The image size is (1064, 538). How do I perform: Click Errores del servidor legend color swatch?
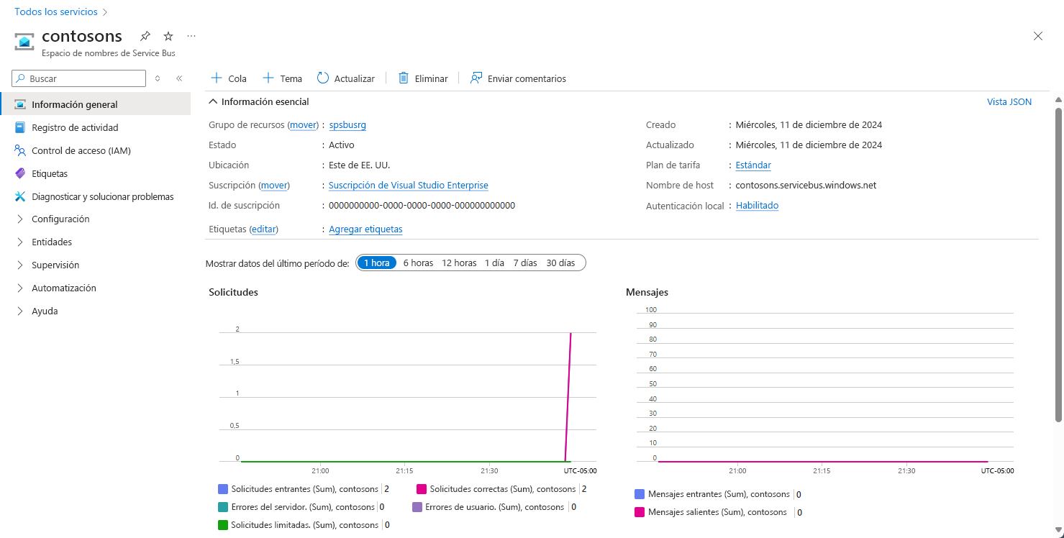pos(222,506)
